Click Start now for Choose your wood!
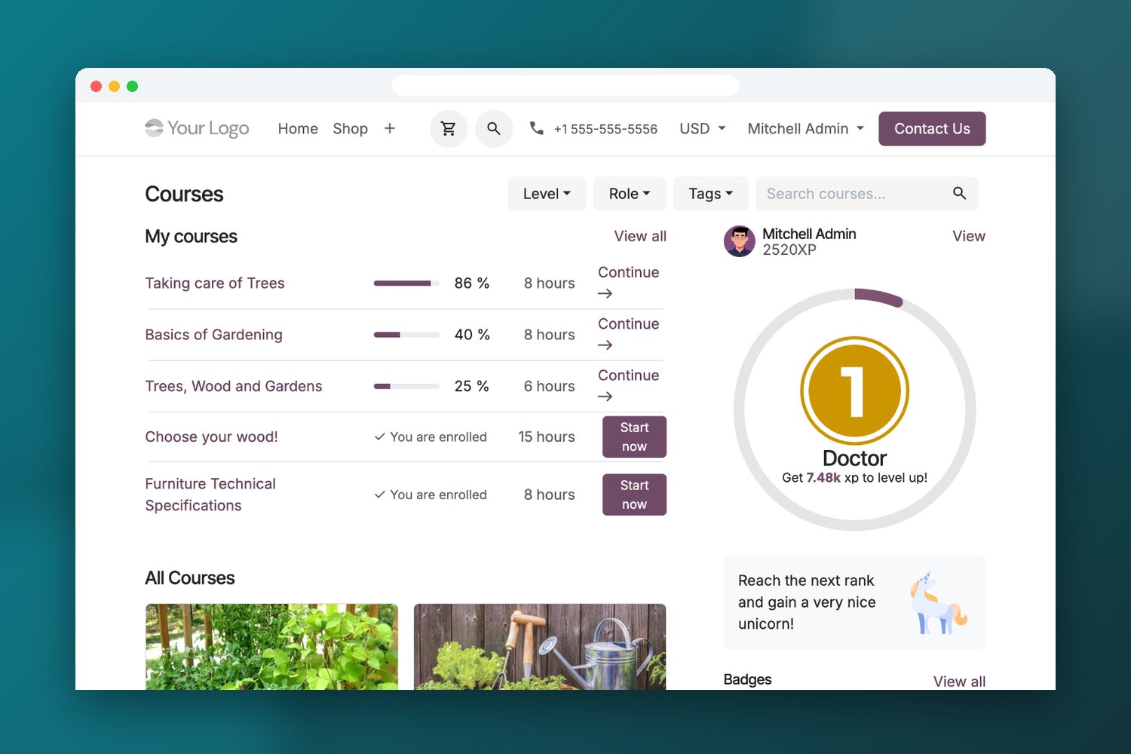Image resolution: width=1131 pixels, height=754 pixels. [x=634, y=437]
